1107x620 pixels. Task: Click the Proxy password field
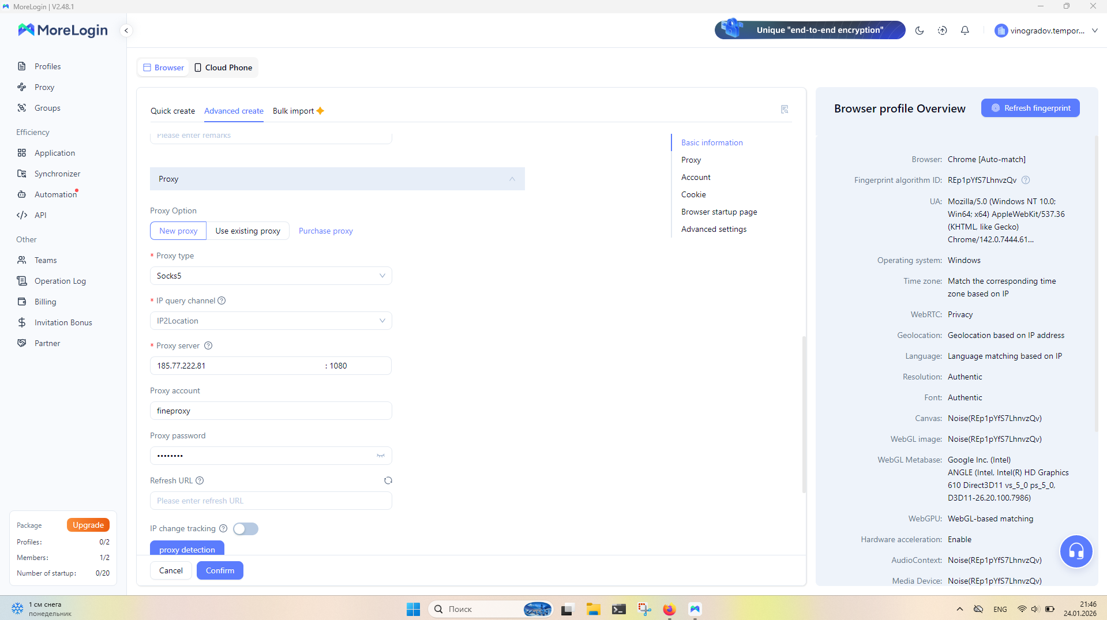(271, 456)
